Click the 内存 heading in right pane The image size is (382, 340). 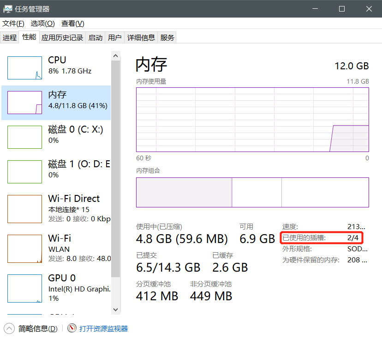[151, 64]
